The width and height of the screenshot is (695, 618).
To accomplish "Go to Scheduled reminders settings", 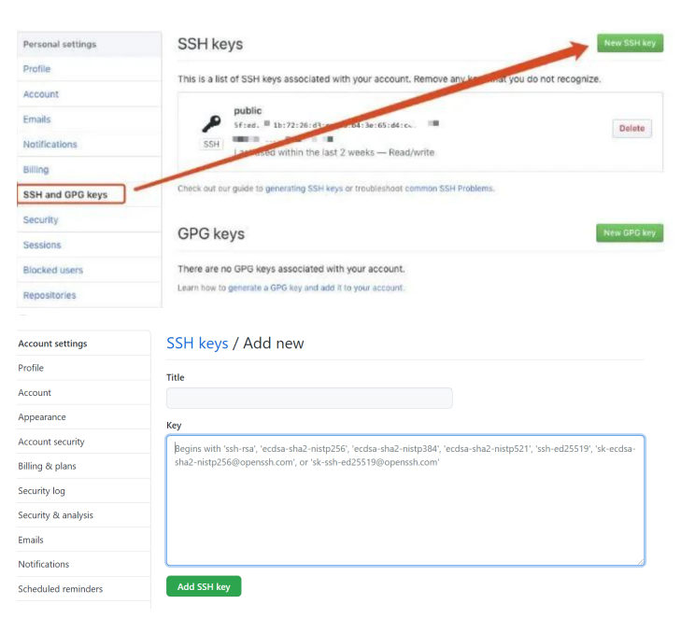I will click(61, 589).
